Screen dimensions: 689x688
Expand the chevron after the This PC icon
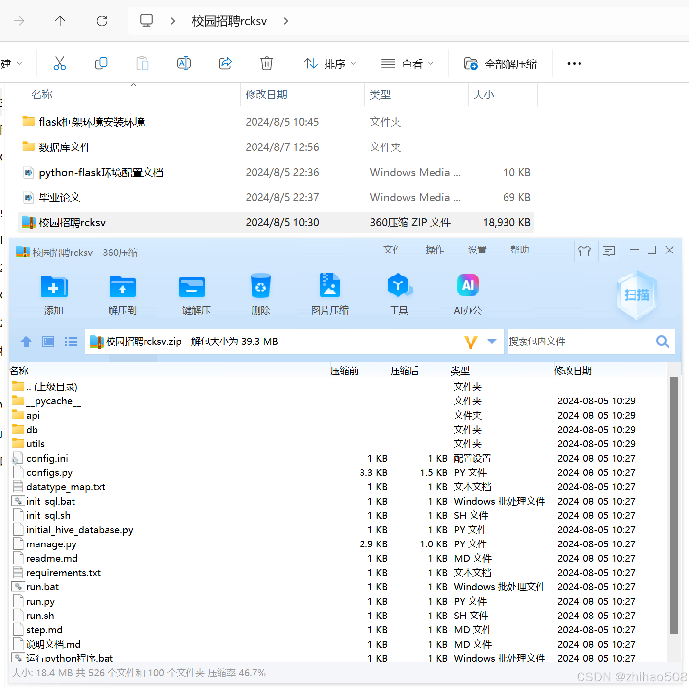[x=172, y=21]
